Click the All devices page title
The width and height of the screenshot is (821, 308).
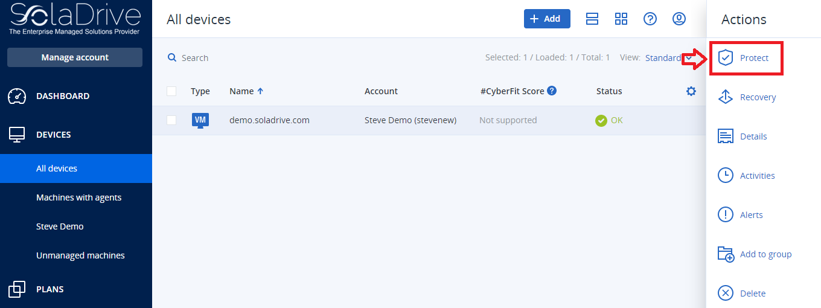(x=199, y=19)
